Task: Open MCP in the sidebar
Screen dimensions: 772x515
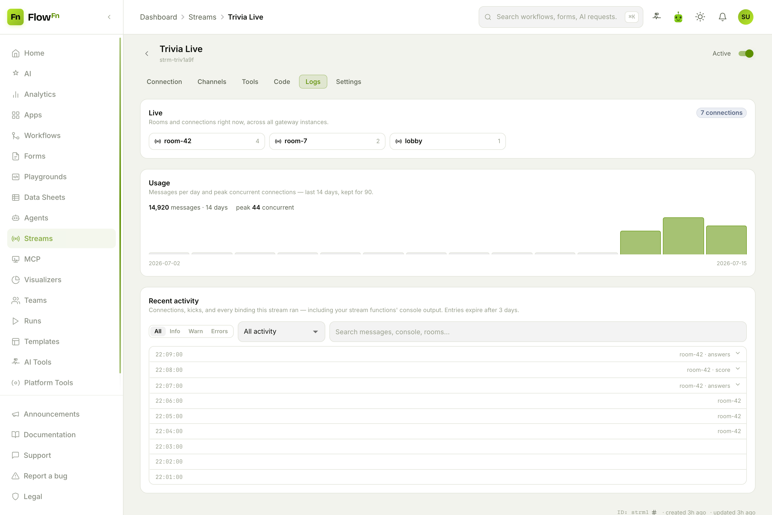Action: tap(62, 259)
